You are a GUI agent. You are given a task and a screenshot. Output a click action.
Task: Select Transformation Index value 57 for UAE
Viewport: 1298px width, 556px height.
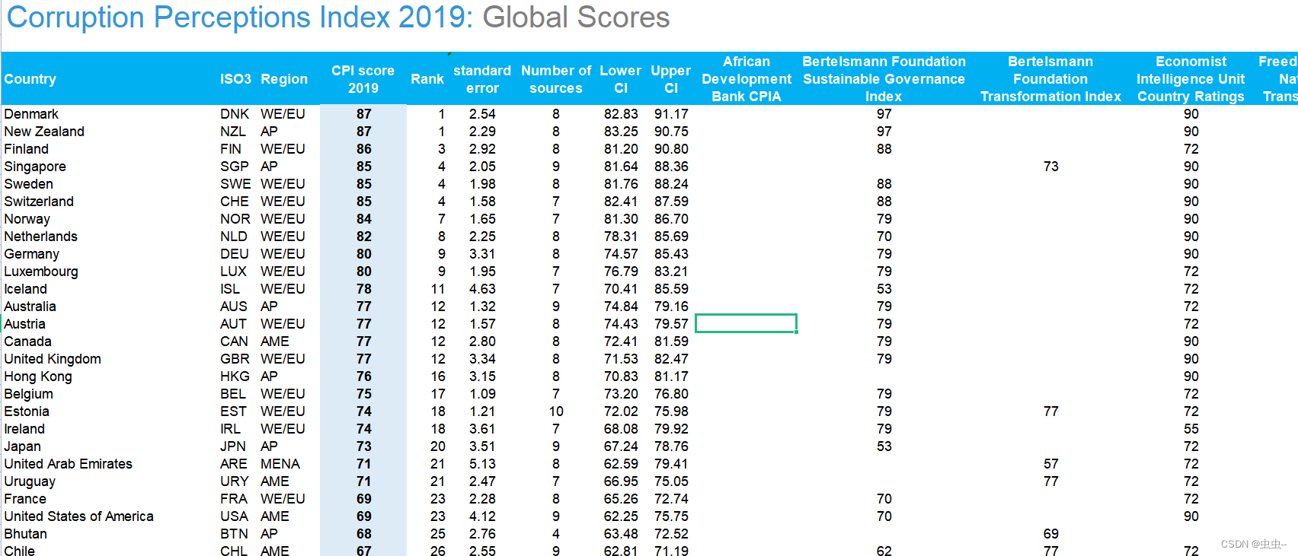point(1050,464)
